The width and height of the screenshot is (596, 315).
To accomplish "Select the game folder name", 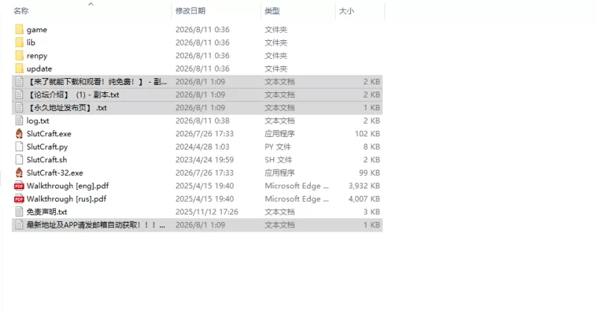I will (37, 30).
